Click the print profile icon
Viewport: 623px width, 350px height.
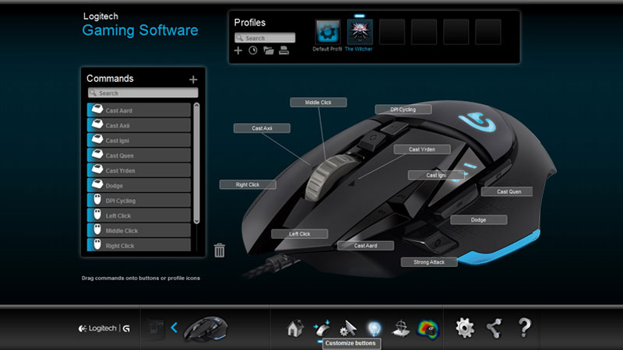coord(283,51)
